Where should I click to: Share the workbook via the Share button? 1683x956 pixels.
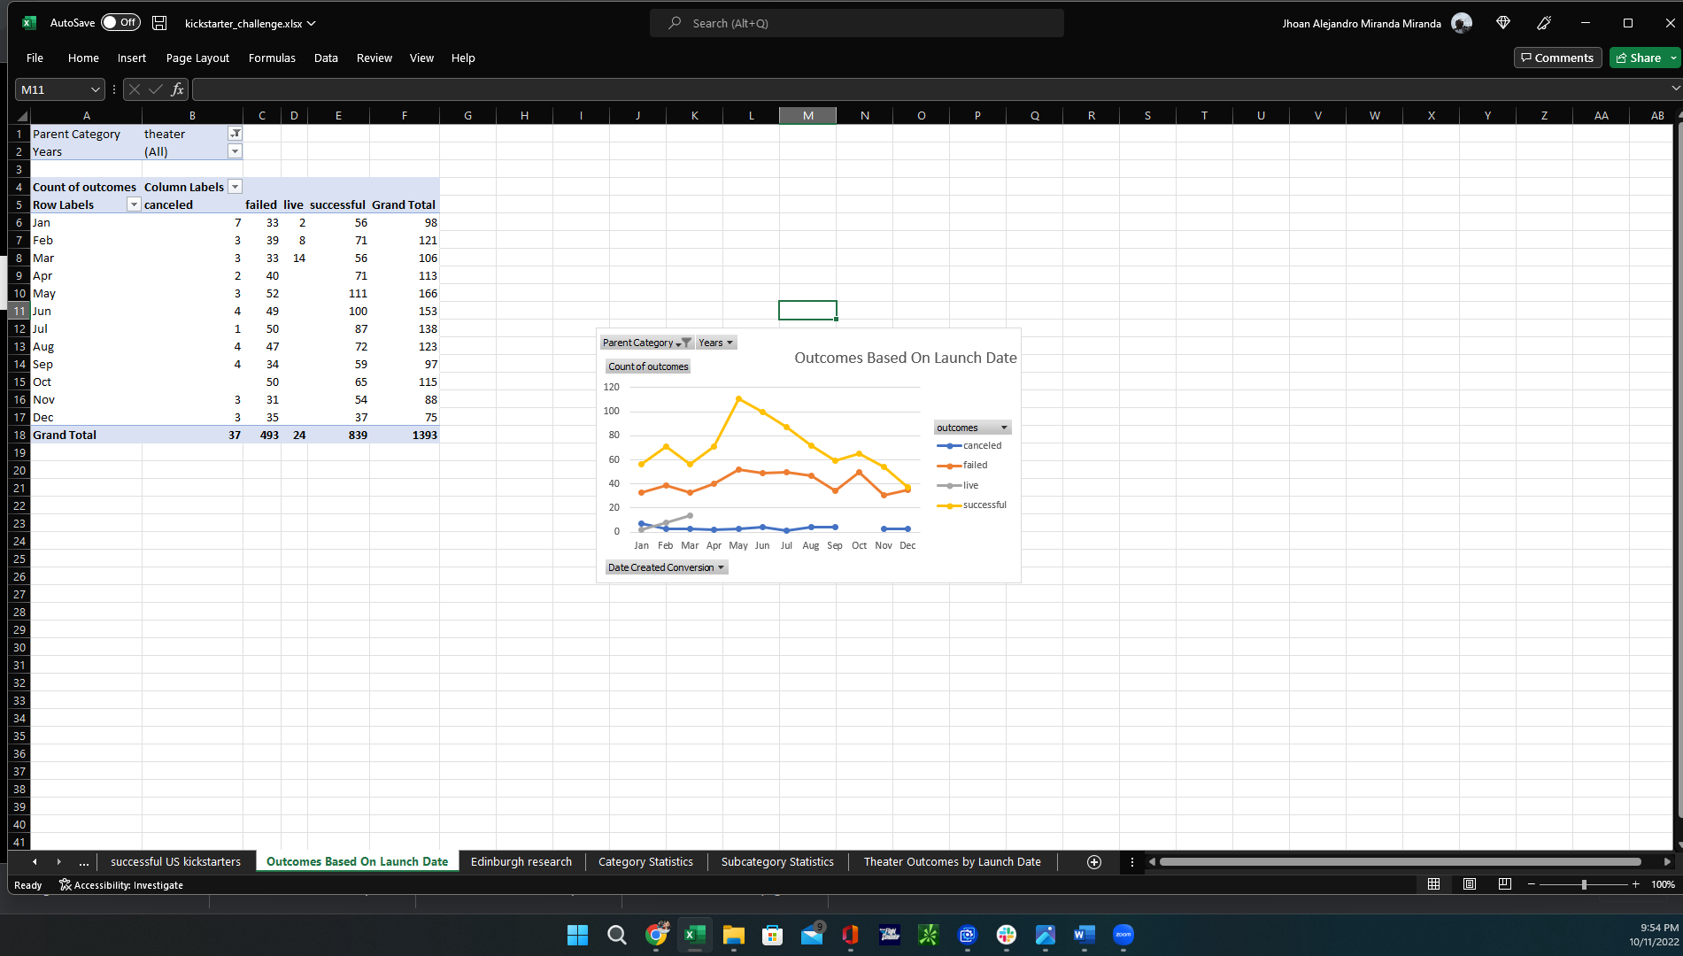pyautogui.click(x=1640, y=58)
